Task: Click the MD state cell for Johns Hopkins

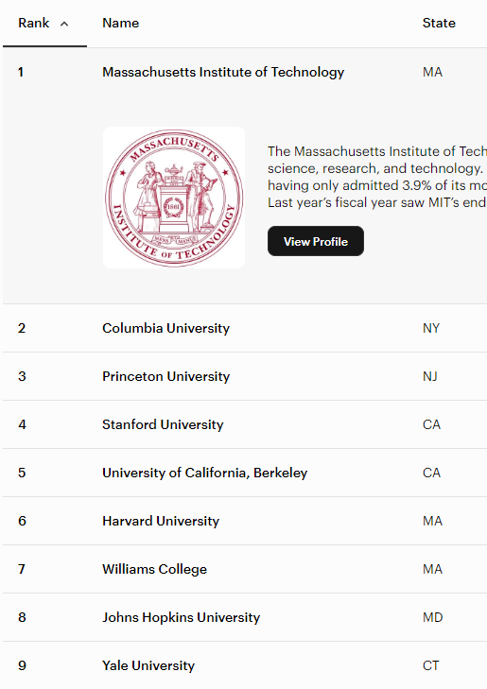Action: (432, 617)
